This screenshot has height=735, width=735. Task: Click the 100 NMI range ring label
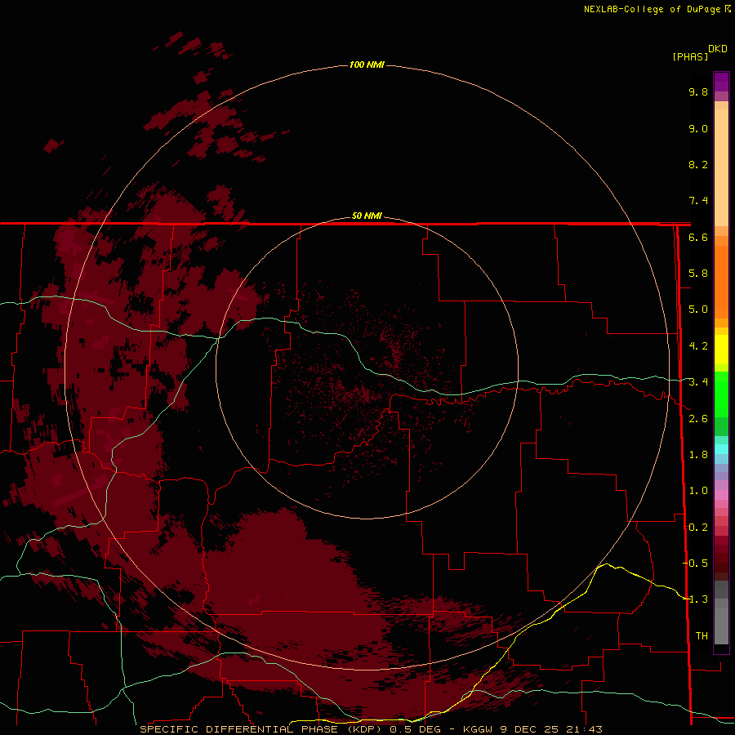(x=367, y=65)
